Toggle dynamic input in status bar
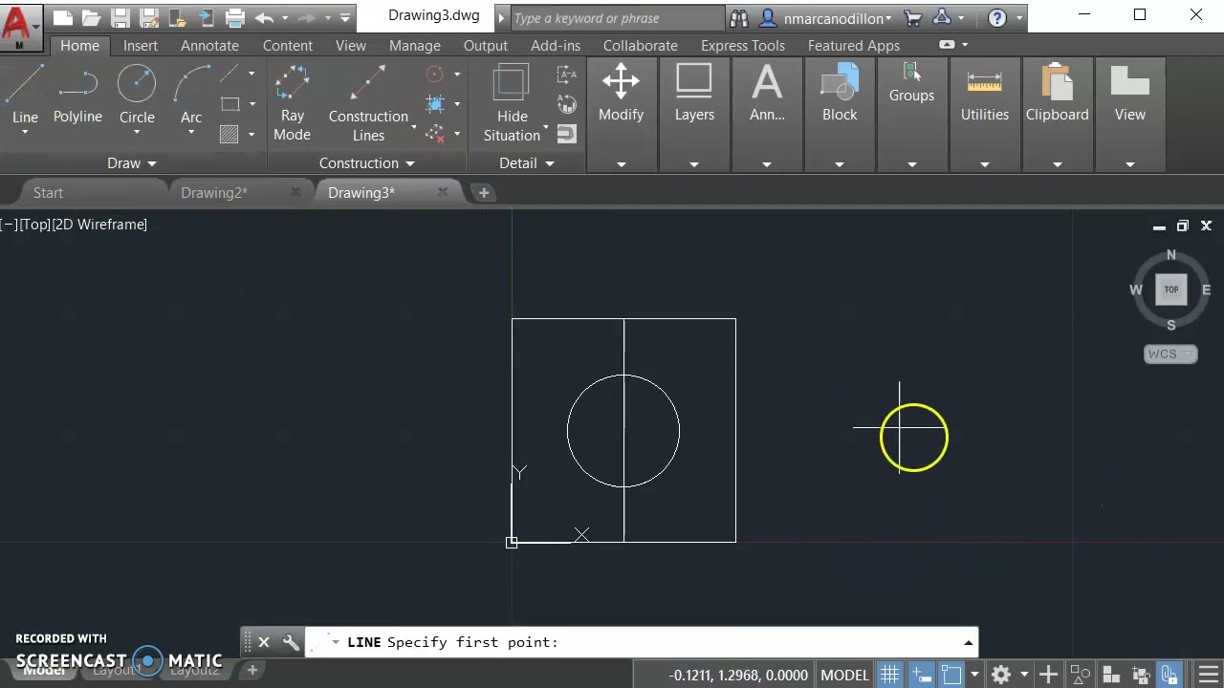This screenshot has width=1224, height=688. [x=921, y=675]
